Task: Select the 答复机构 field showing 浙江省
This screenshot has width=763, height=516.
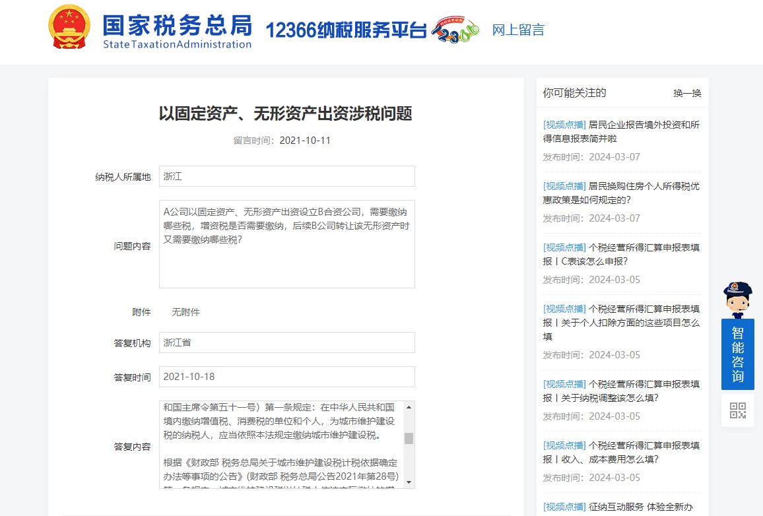Action: 286,342
